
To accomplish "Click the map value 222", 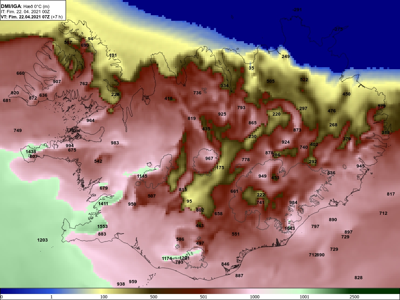I will [261, 195].
